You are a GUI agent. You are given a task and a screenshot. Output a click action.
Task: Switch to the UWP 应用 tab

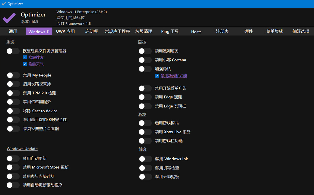pyautogui.click(x=65, y=32)
